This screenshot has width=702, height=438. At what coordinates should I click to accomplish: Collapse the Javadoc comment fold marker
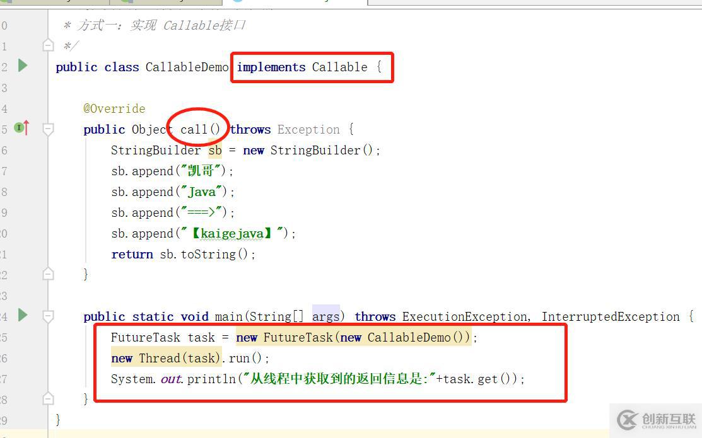pyautogui.click(x=48, y=45)
